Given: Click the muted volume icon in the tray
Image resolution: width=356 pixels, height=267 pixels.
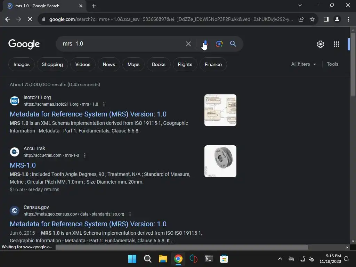Looking at the screenshot, I should click(x=311, y=259).
